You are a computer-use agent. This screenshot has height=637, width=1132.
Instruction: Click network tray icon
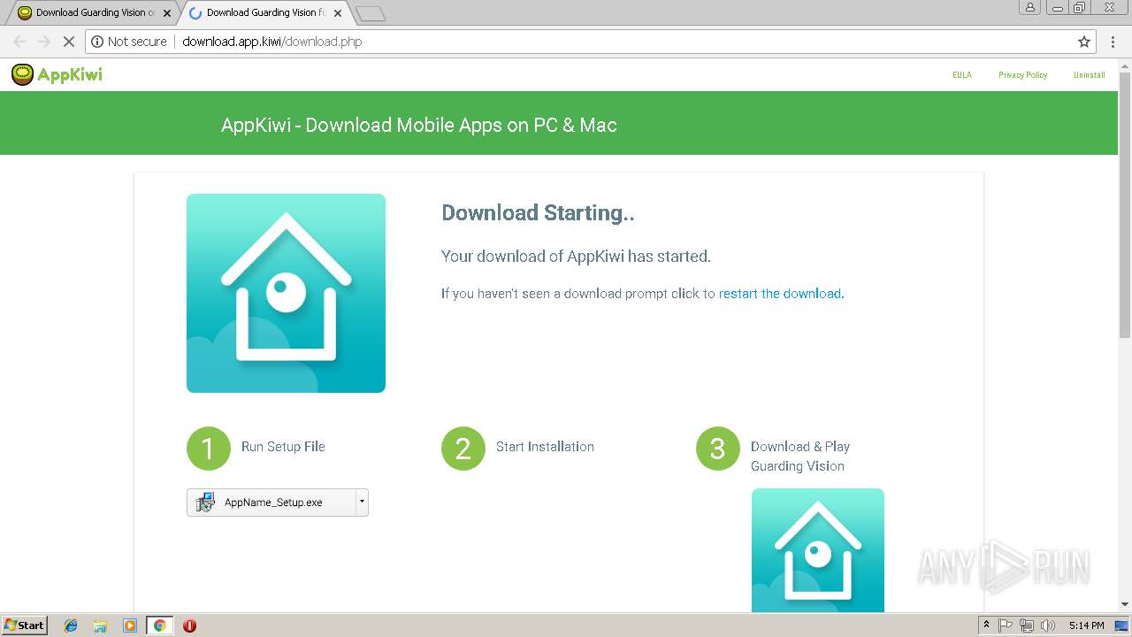[x=1027, y=625]
